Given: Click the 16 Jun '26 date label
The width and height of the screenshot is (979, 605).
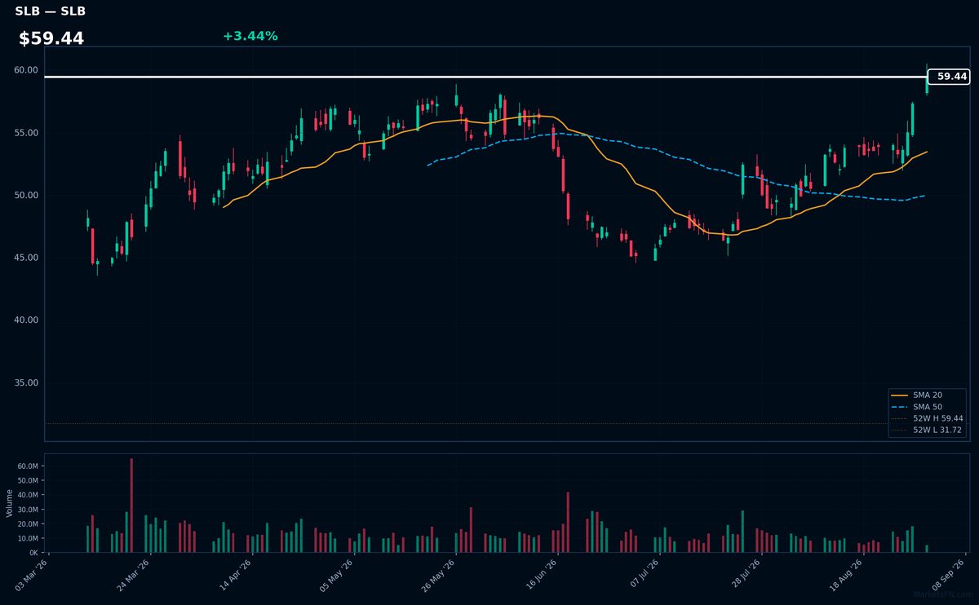Looking at the screenshot, I should (x=540, y=575).
